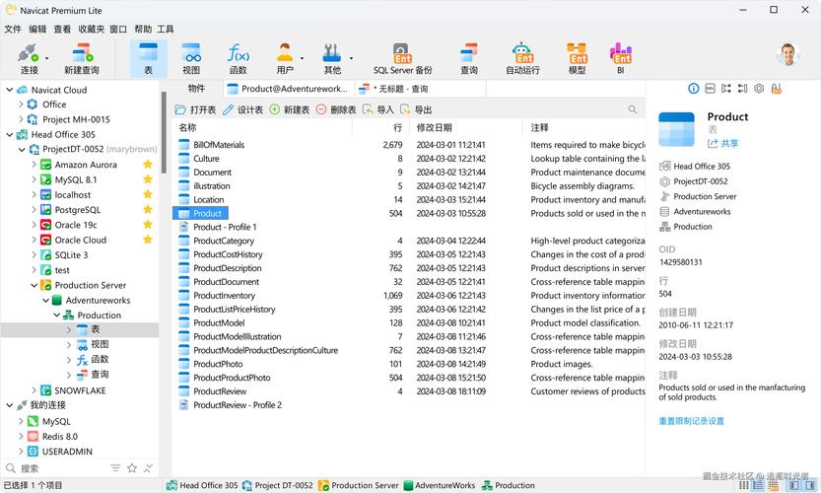Screen dimensions: 821x493
Task: Toggle favorite star for Amazon Aurora
Action: 148,165
